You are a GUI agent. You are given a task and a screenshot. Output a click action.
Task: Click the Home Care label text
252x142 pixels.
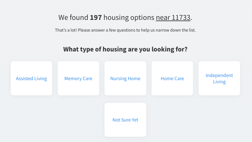click(x=172, y=79)
